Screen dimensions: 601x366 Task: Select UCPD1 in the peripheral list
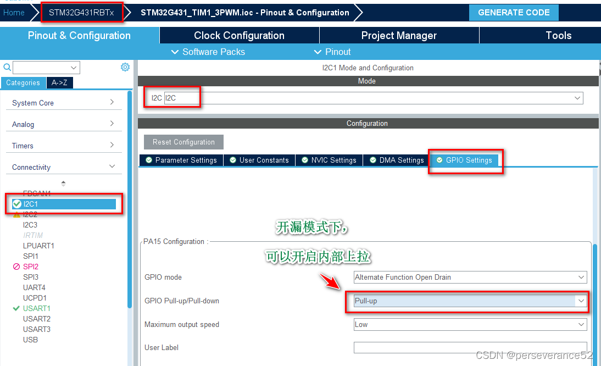click(x=35, y=298)
